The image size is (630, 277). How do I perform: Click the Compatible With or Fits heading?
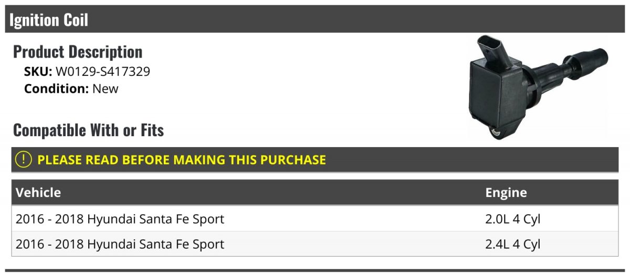point(89,130)
